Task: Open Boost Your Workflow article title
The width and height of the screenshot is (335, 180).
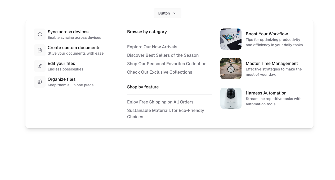Action: coord(267,34)
